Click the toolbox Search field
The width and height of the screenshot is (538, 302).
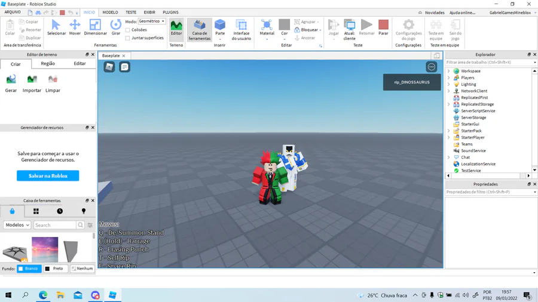click(x=55, y=225)
